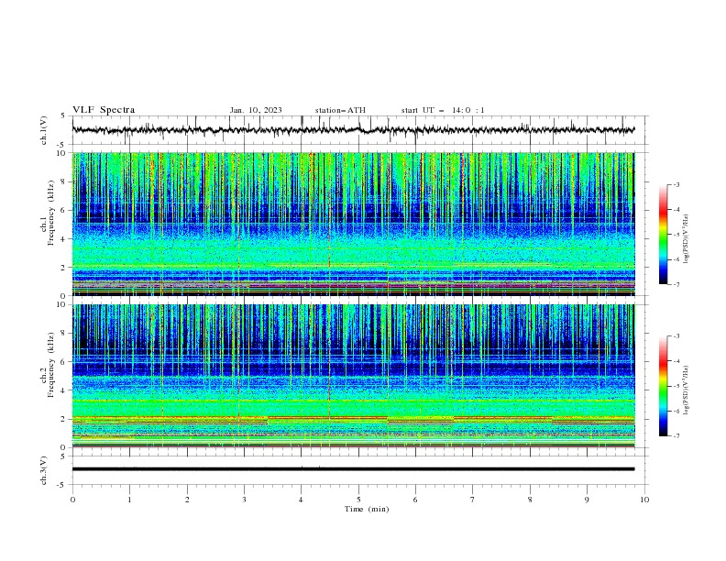This screenshot has height=561, width=726.
Task: Click the "-4" tick on ch.2 colorbar
Action: pyautogui.click(x=676, y=361)
